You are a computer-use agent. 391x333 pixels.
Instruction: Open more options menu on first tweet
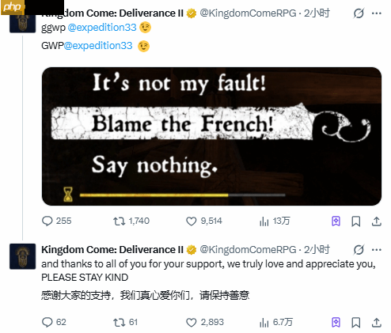377,13
